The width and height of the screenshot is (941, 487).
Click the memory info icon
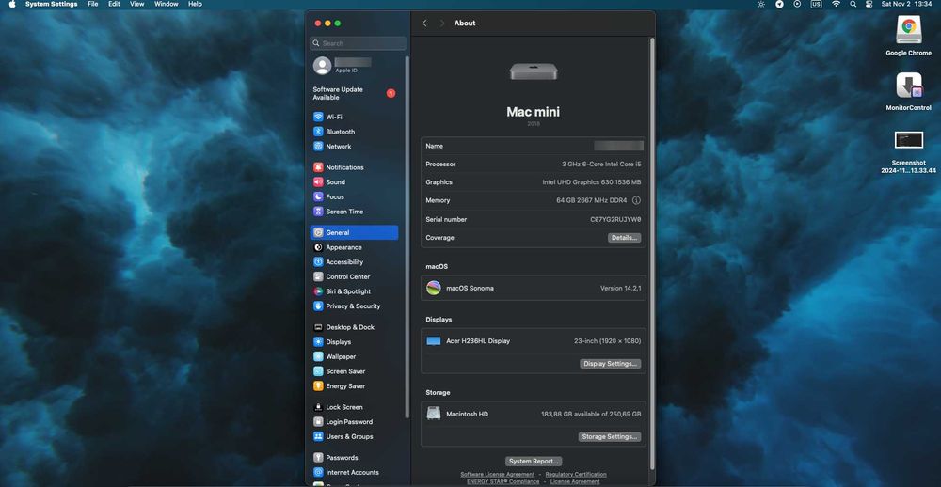pos(636,200)
